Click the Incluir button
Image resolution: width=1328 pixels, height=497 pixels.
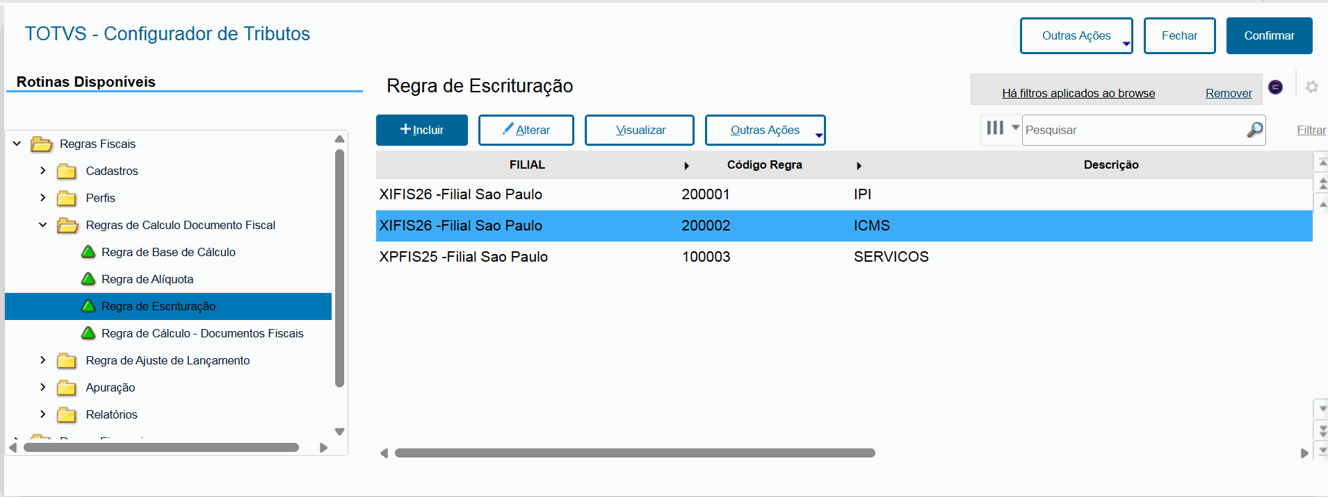click(422, 130)
